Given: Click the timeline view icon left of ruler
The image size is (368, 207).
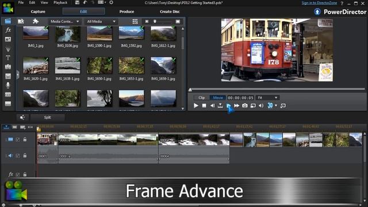Looking at the screenshot, I should pos(6,127).
